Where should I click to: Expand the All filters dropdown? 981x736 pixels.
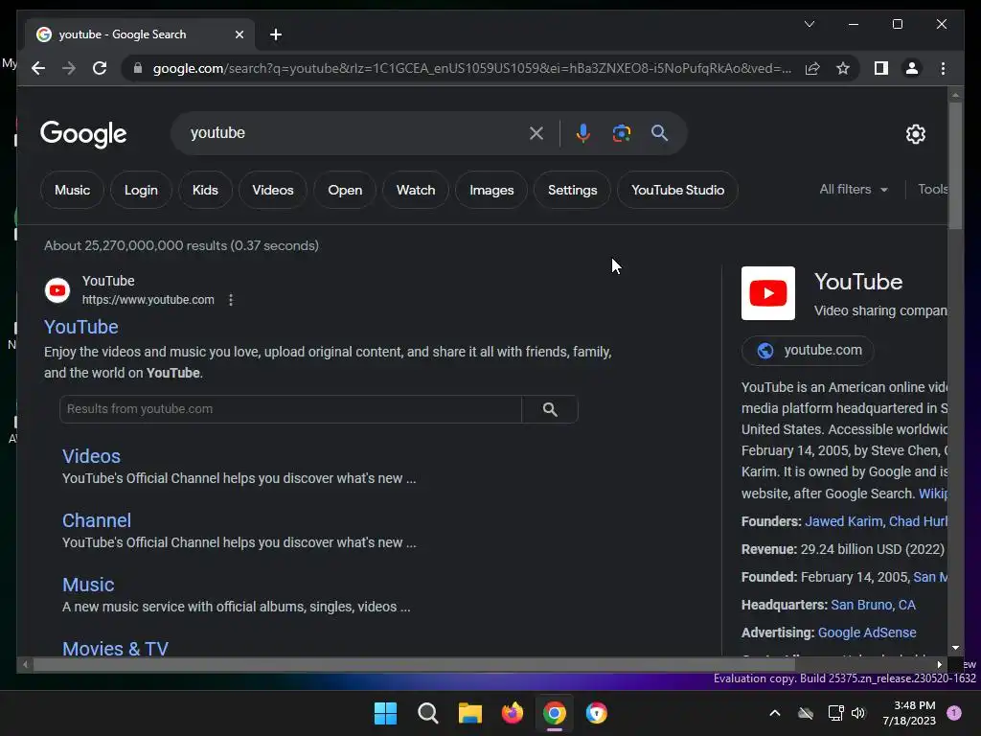(x=854, y=189)
